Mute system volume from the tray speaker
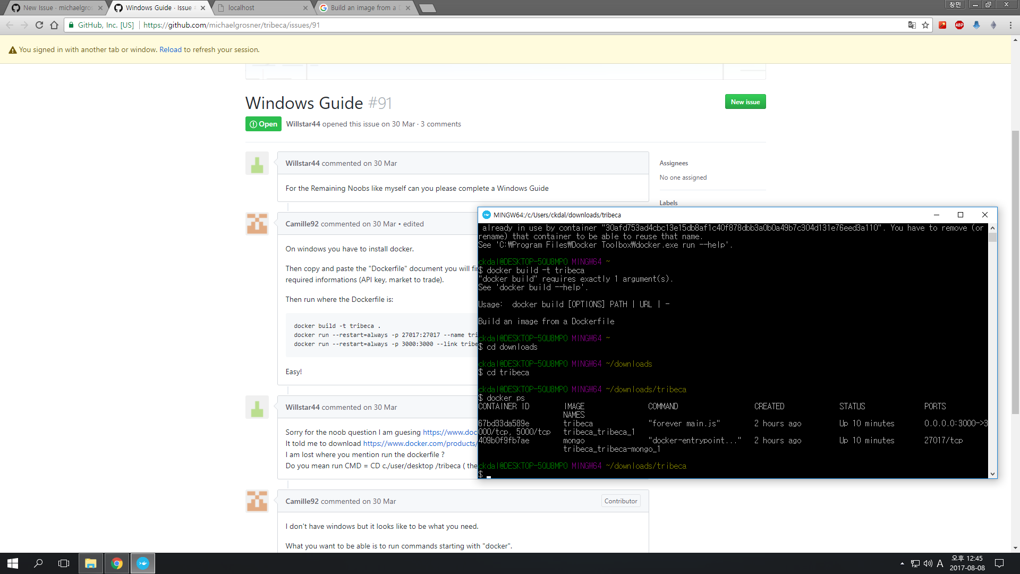Viewport: 1020px width, 574px height. [928, 564]
